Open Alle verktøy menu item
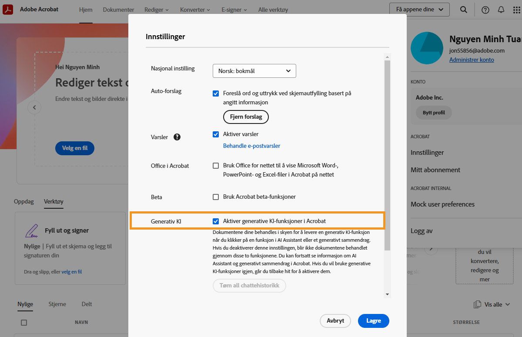Screen dimensions: 522x337 click(273, 10)
